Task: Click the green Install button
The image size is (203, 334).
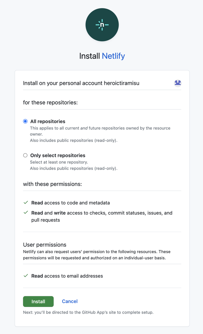Action: pyautogui.click(x=38, y=301)
